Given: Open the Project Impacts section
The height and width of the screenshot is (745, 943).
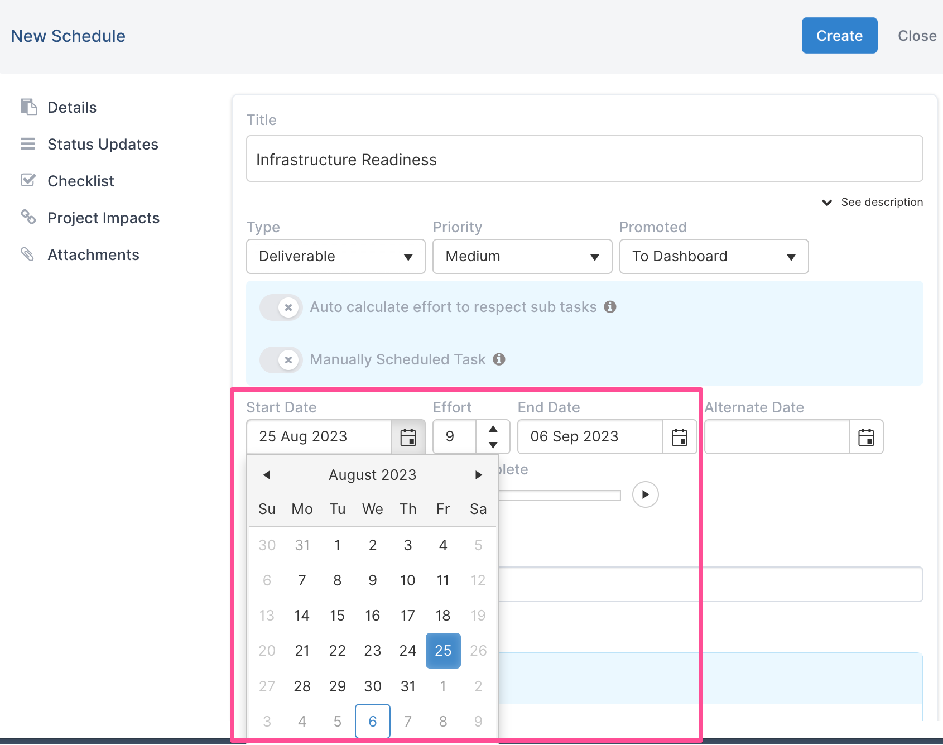Looking at the screenshot, I should tap(103, 218).
